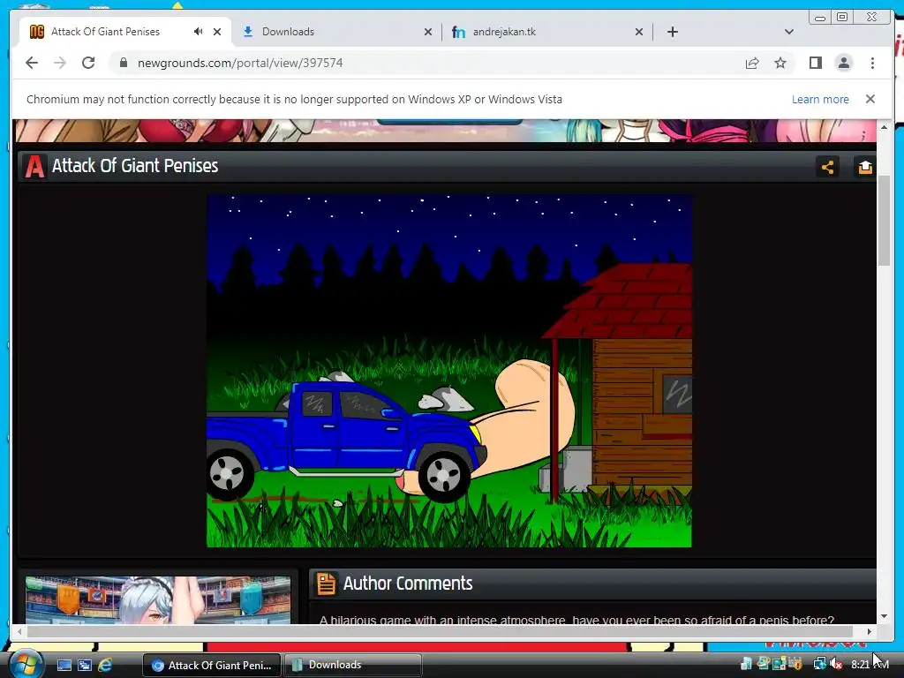904x678 pixels.
Task: Close the Attack Of Giant Penises tab
Action: tap(217, 32)
